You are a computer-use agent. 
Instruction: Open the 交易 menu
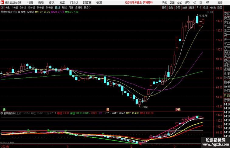point(99,2)
